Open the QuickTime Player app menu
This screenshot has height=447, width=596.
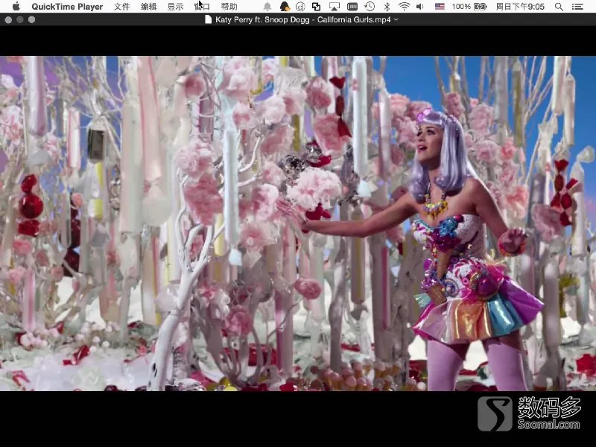[67, 7]
